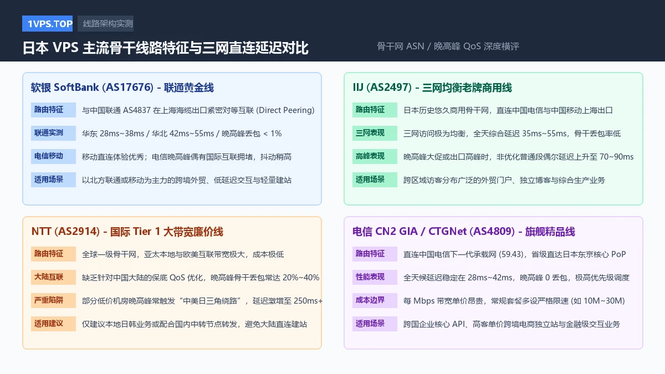Image resolution: width=665 pixels, height=374 pixels.
Task: Click 路由特征 label in NTT card
Action: 53,254
